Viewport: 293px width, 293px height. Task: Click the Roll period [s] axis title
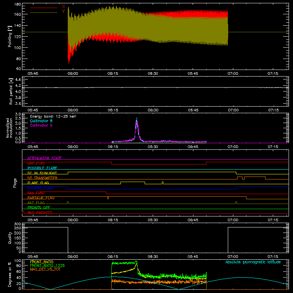[11, 91]
